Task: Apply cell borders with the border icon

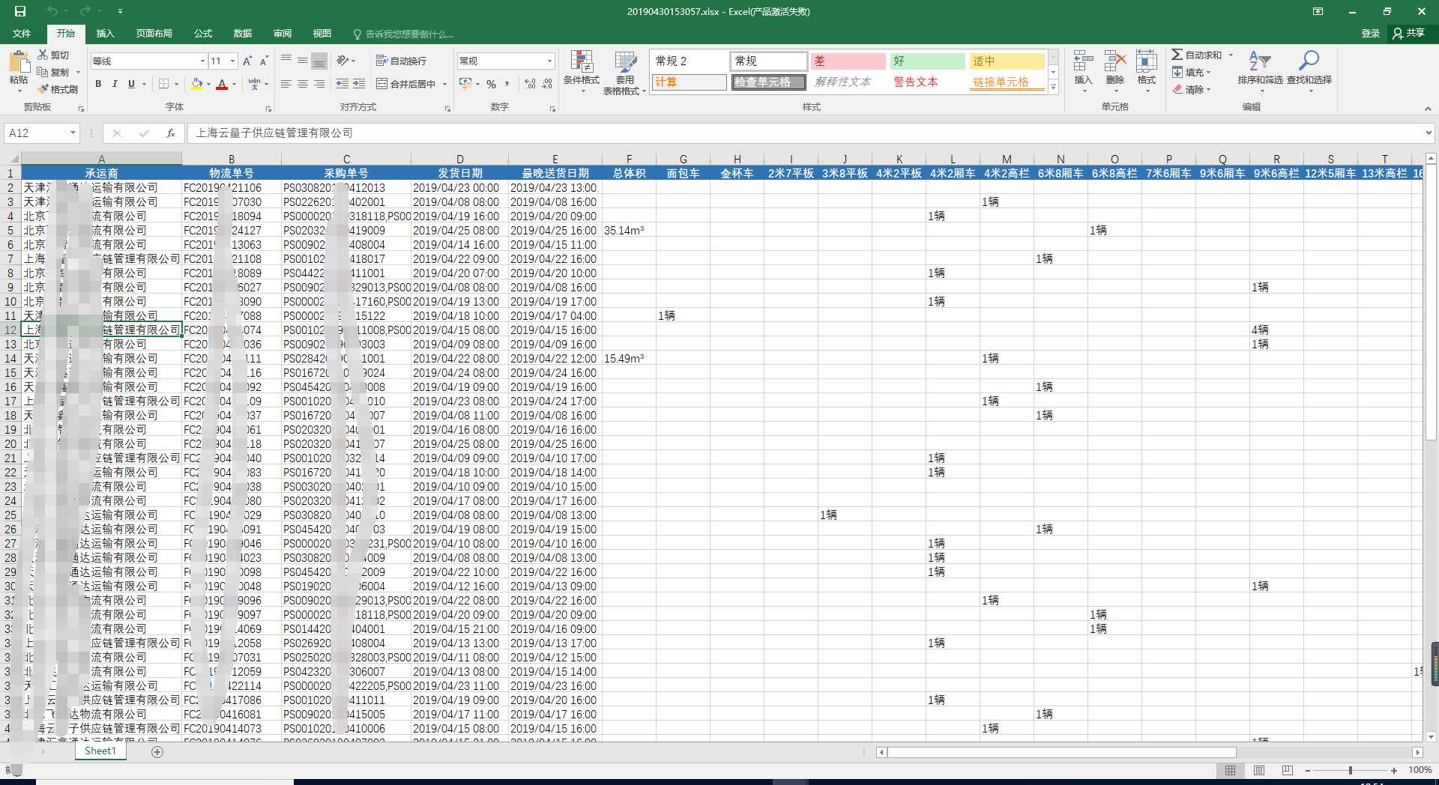Action: (164, 84)
